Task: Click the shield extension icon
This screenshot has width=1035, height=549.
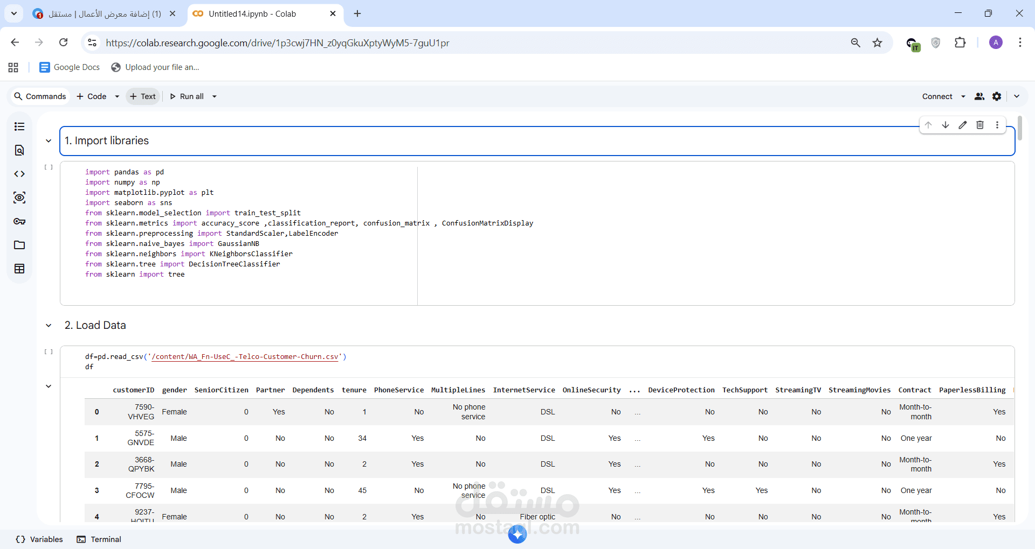Action: click(936, 43)
